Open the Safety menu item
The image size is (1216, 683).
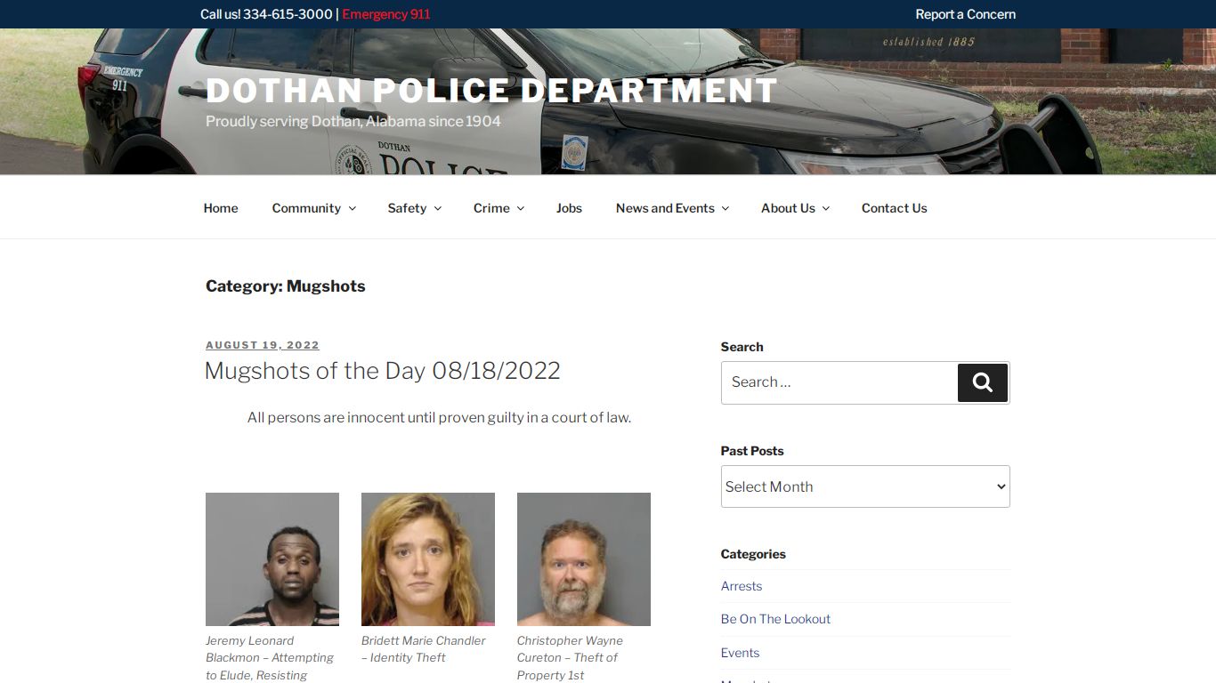407,208
